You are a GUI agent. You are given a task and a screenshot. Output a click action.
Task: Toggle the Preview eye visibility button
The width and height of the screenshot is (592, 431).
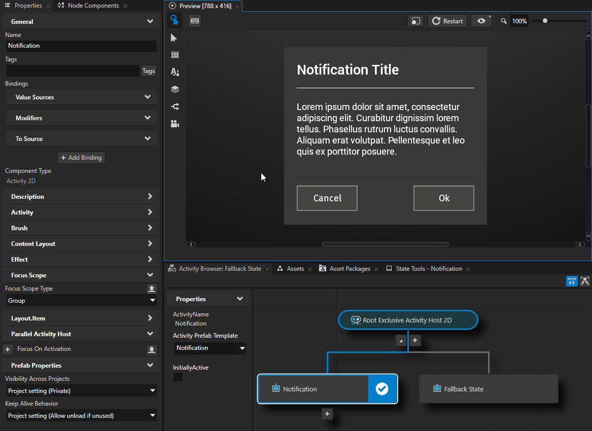coord(481,21)
